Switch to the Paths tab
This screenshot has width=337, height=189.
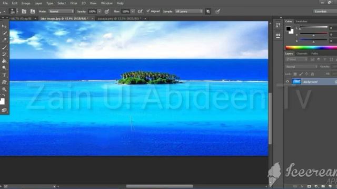tap(315, 54)
